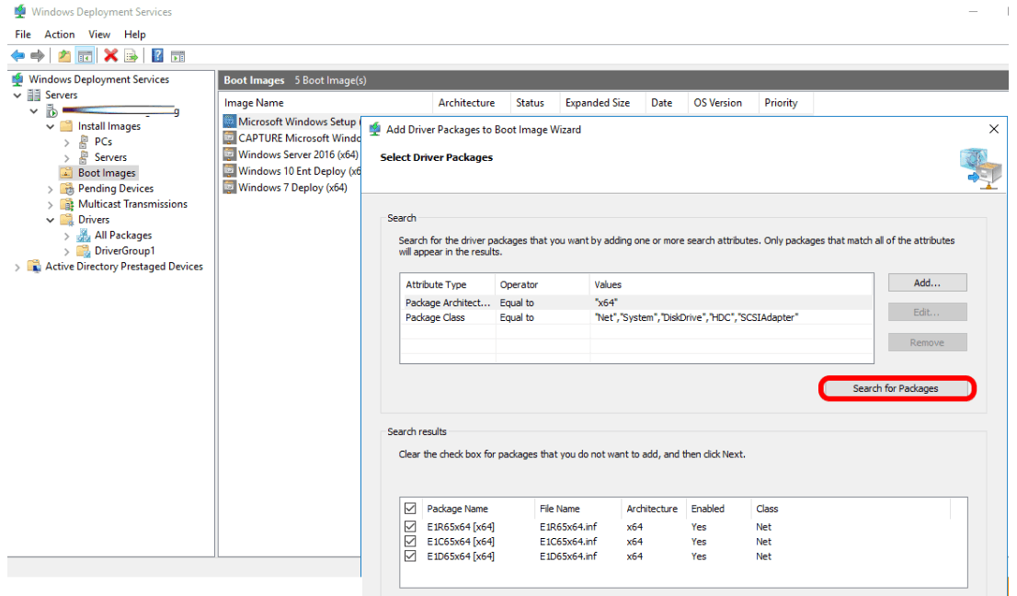Viewport: 1017px width, 596px height.
Task: Click the Enabled column header in search results
Action: (x=718, y=509)
